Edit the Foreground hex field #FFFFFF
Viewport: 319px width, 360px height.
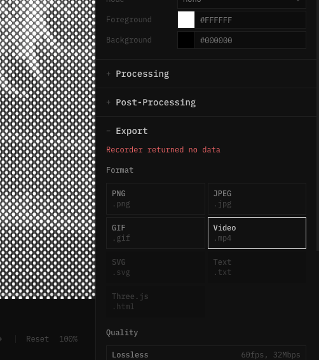250,20
